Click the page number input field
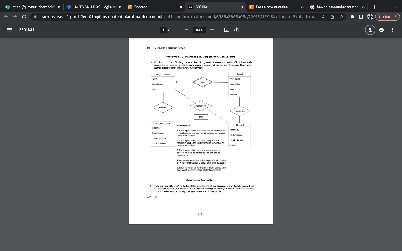402x251 pixels. [164, 29]
